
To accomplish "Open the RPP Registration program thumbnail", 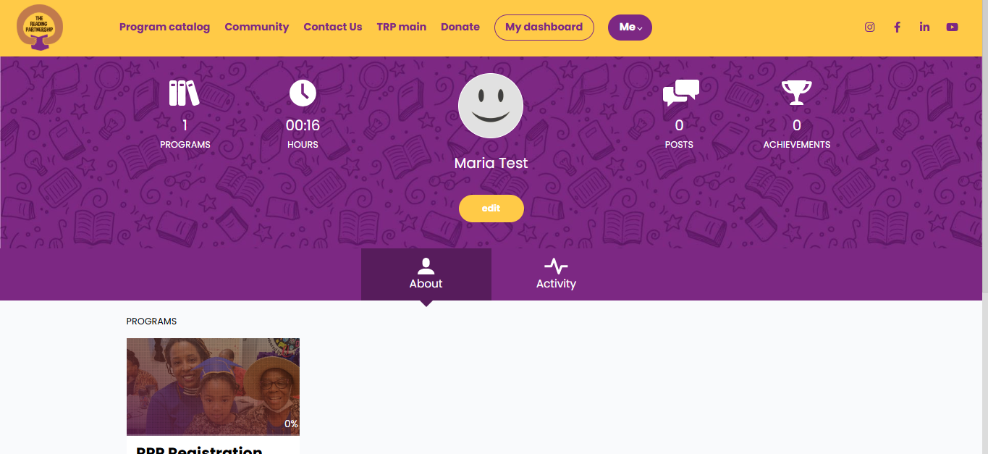I will pyautogui.click(x=213, y=387).
